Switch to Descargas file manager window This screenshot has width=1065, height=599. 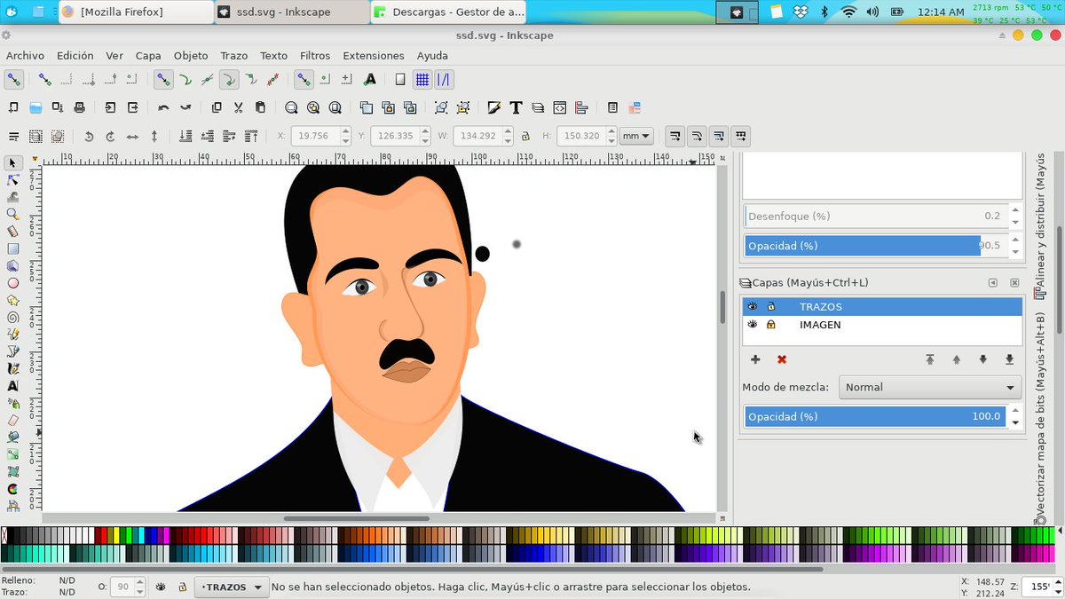(x=448, y=12)
